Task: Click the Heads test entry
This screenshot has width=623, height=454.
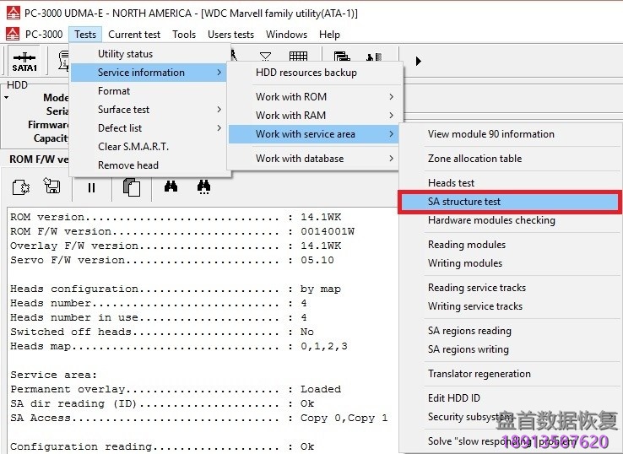Action: coord(451,183)
